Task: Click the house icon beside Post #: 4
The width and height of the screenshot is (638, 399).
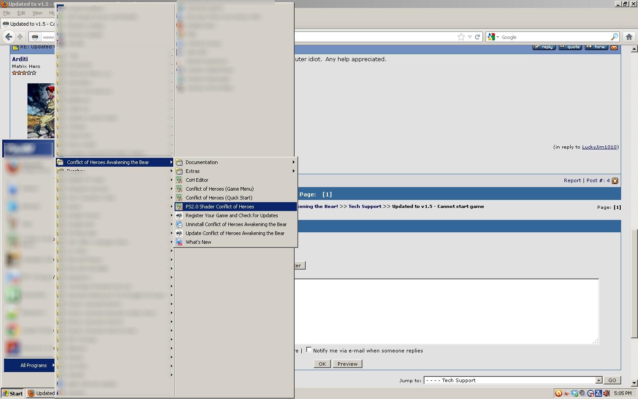Action: (x=615, y=181)
